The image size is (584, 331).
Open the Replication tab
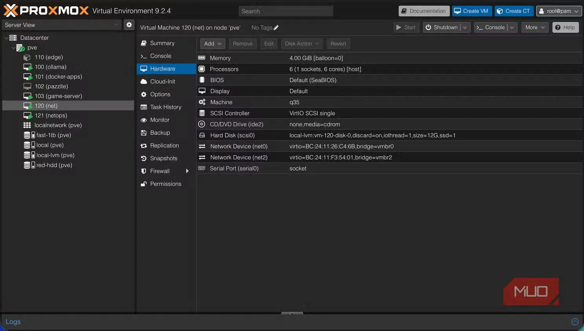point(167,145)
